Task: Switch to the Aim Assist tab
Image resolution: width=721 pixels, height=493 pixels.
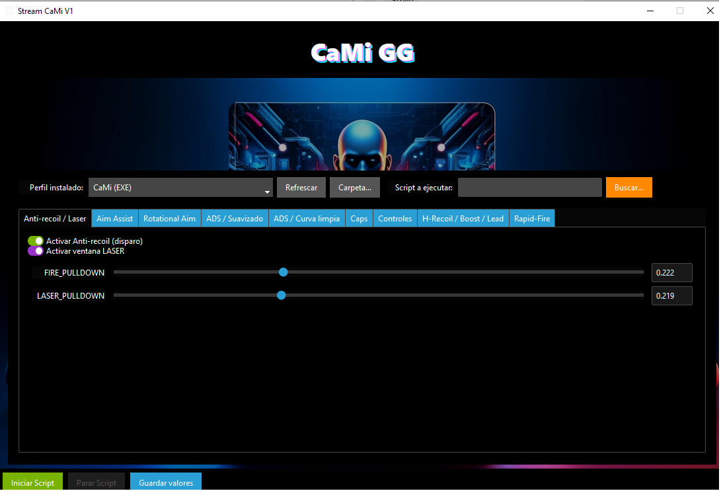Action: click(114, 218)
